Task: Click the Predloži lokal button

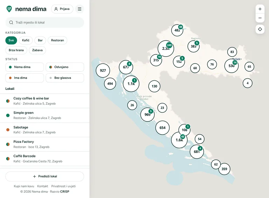Action: tap(44, 176)
